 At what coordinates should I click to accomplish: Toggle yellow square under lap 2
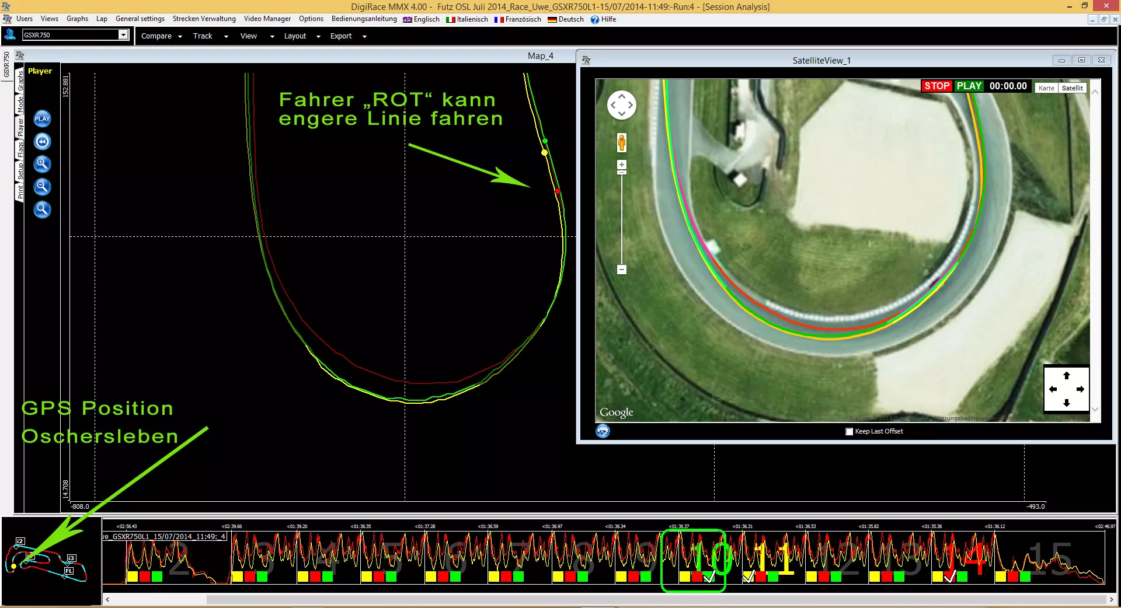coord(132,576)
